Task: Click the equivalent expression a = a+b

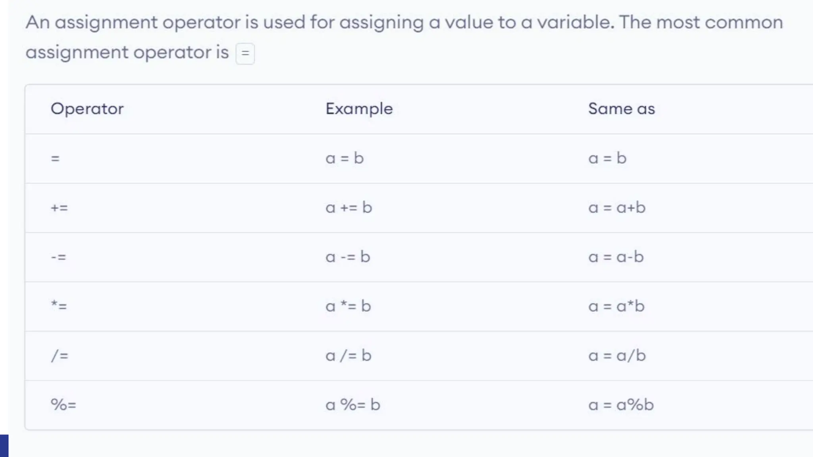Action: 617,208
